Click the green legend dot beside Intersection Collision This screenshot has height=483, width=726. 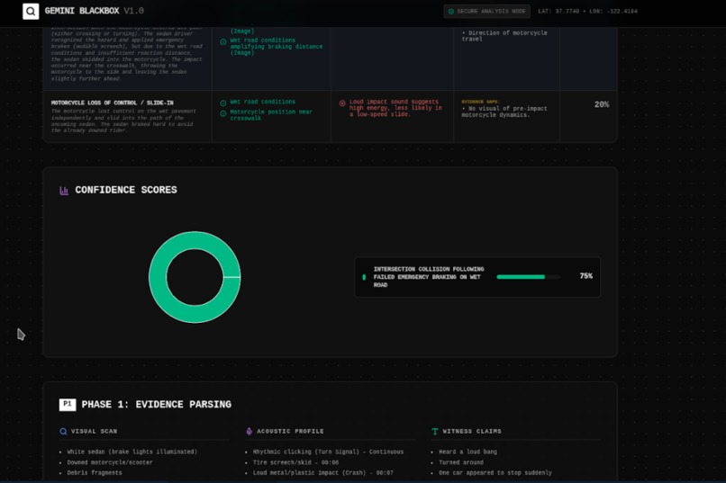click(364, 277)
